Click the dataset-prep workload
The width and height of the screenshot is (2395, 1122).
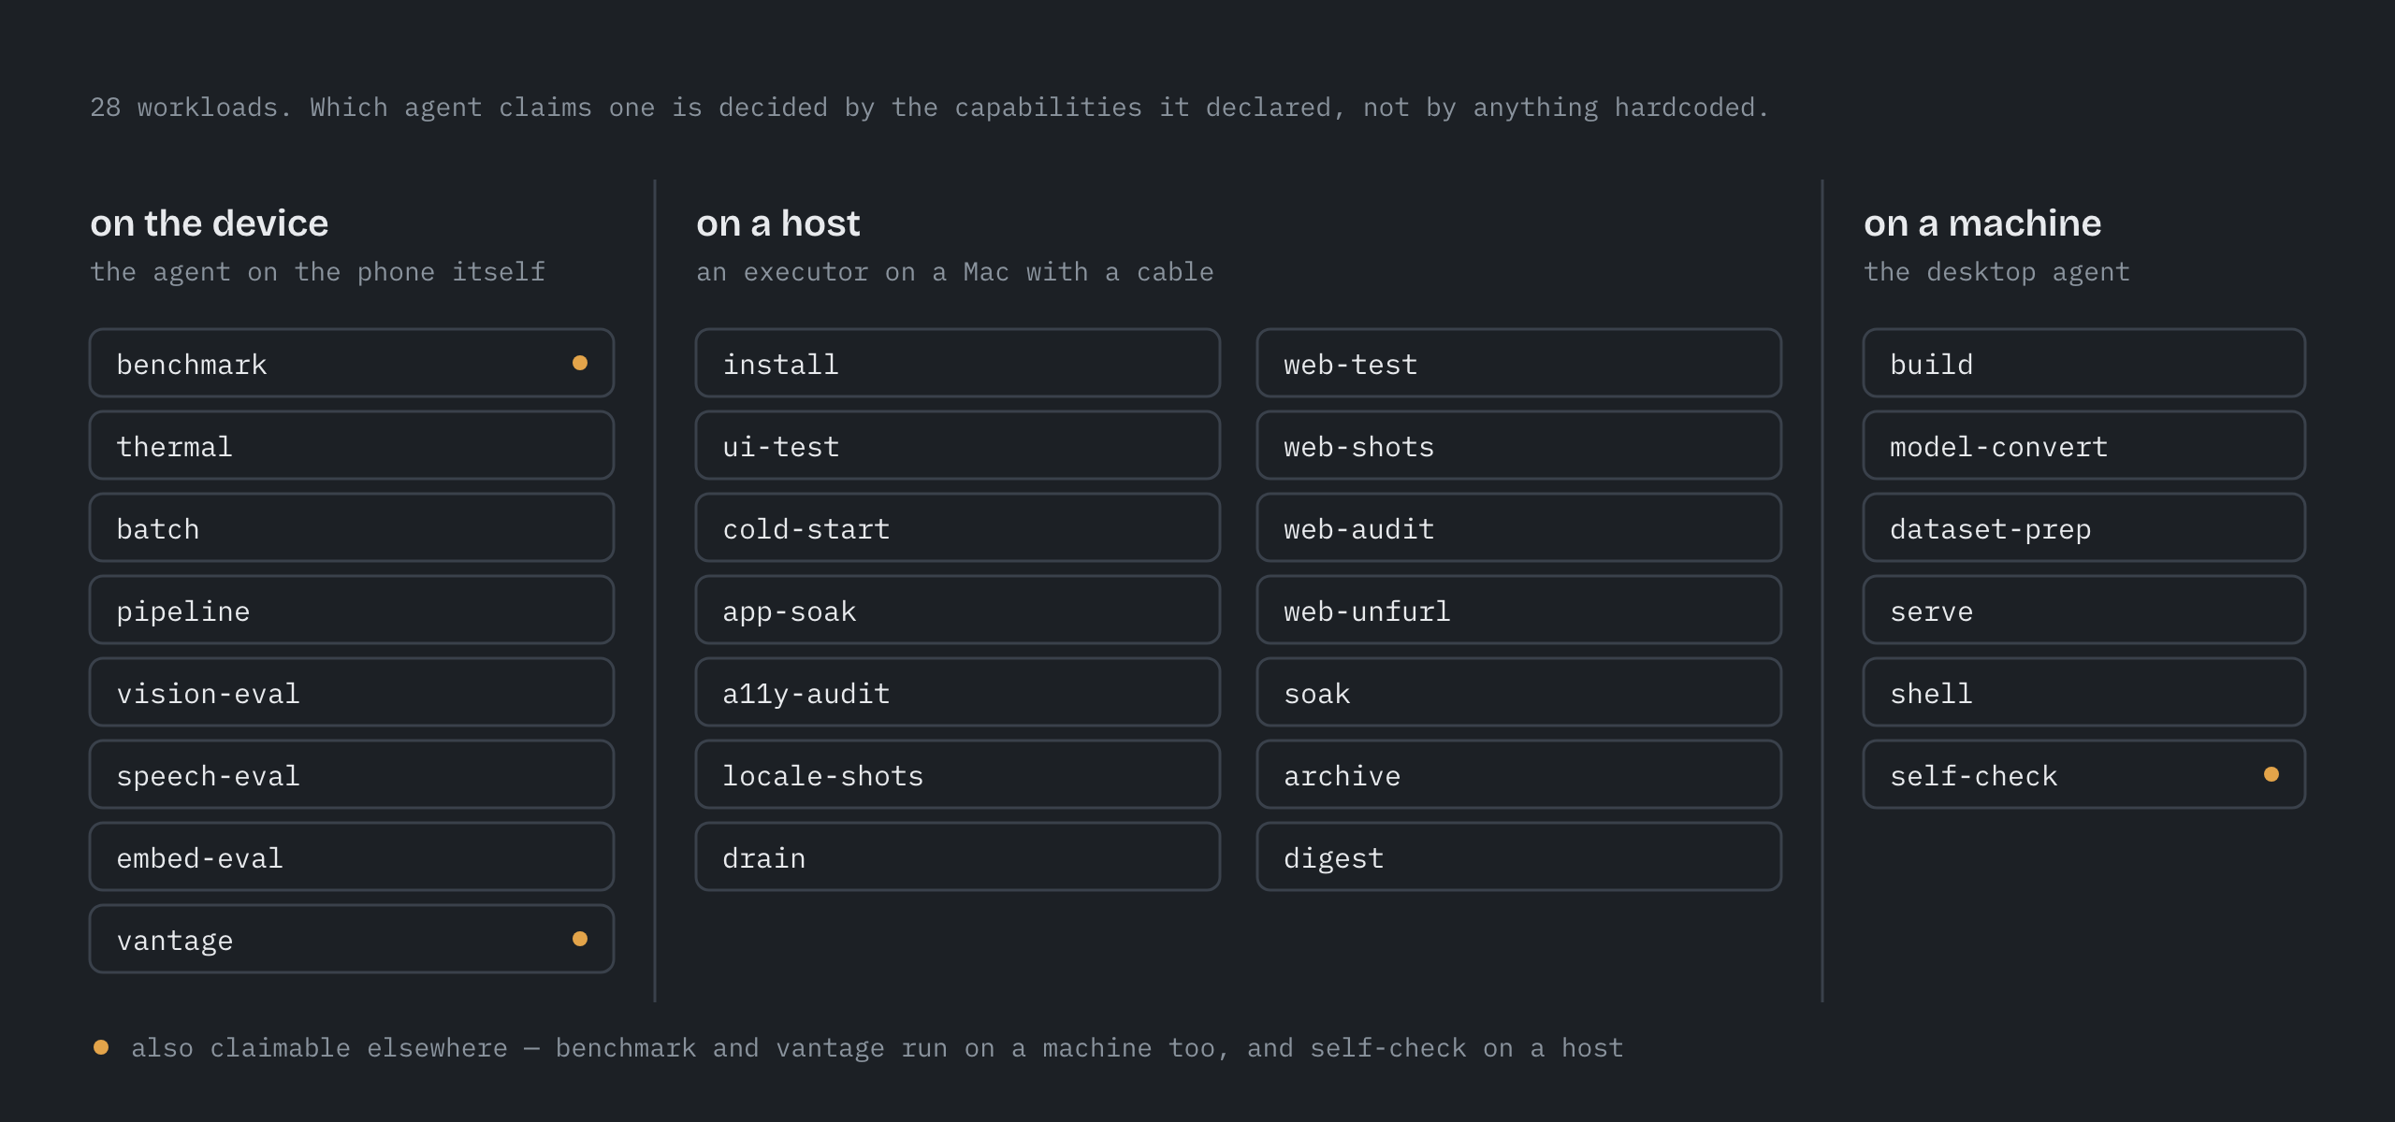coord(2084,527)
